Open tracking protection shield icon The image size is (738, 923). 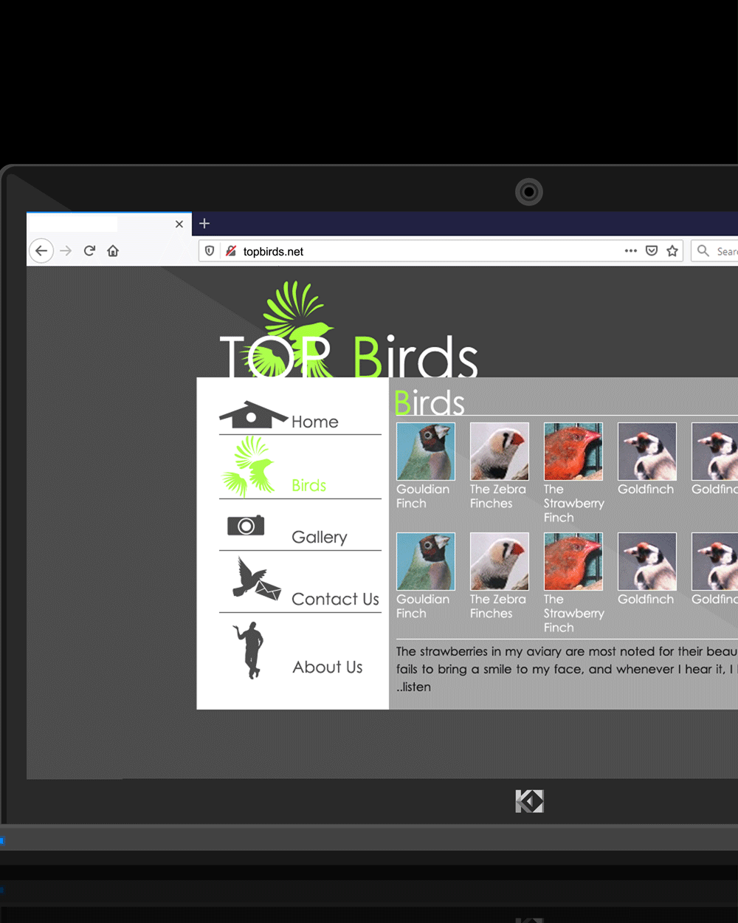click(x=210, y=251)
